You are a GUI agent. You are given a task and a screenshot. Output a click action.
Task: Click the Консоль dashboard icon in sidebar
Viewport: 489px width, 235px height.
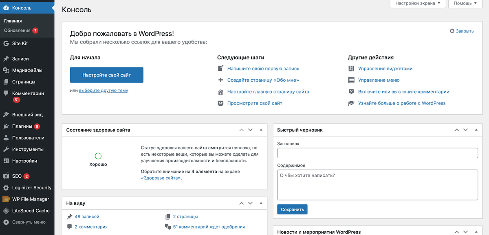point(6,8)
